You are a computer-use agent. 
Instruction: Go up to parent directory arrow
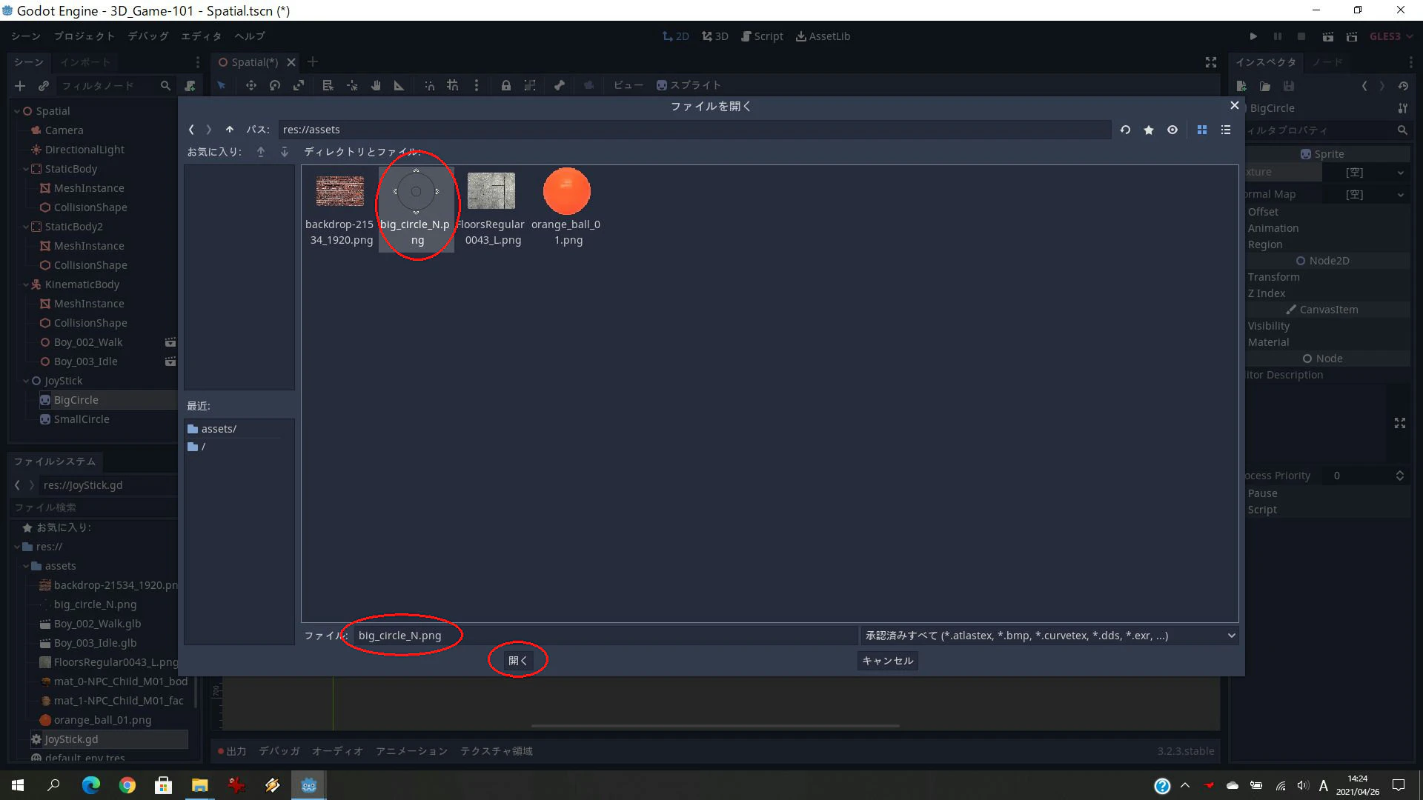(230, 130)
